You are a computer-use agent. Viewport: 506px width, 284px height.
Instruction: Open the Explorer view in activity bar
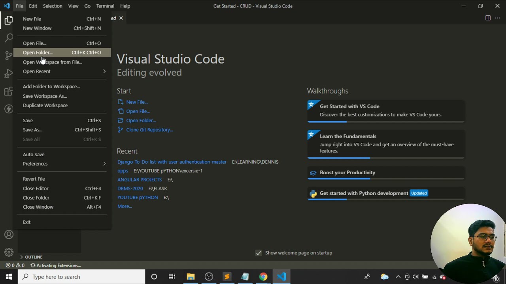pyautogui.click(x=9, y=20)
